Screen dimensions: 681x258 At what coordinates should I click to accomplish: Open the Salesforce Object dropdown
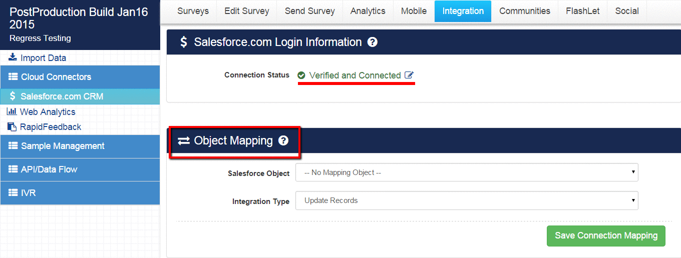point(467,172)
